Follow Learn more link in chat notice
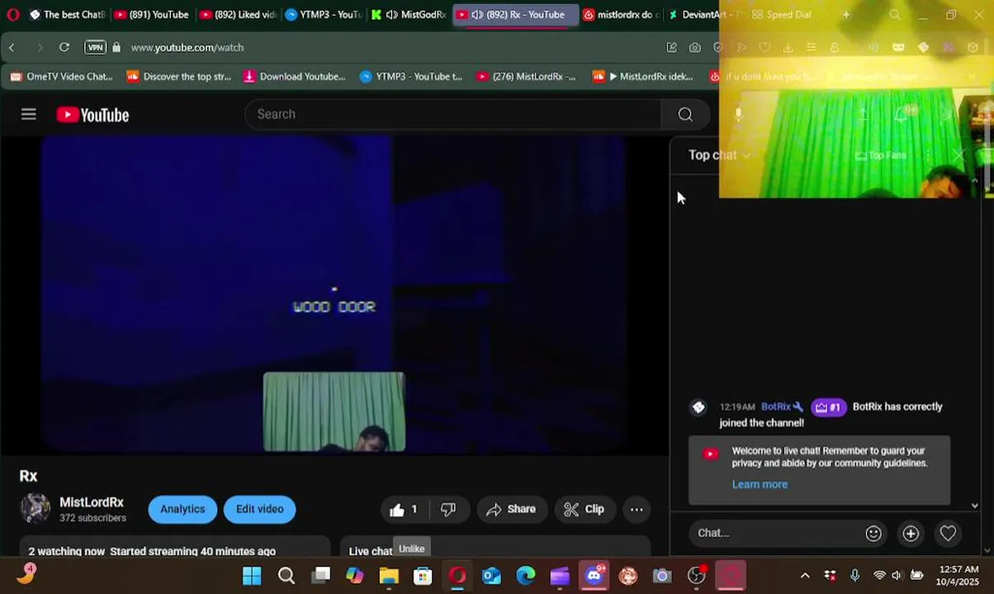994x594 pixels. (760, 484)
